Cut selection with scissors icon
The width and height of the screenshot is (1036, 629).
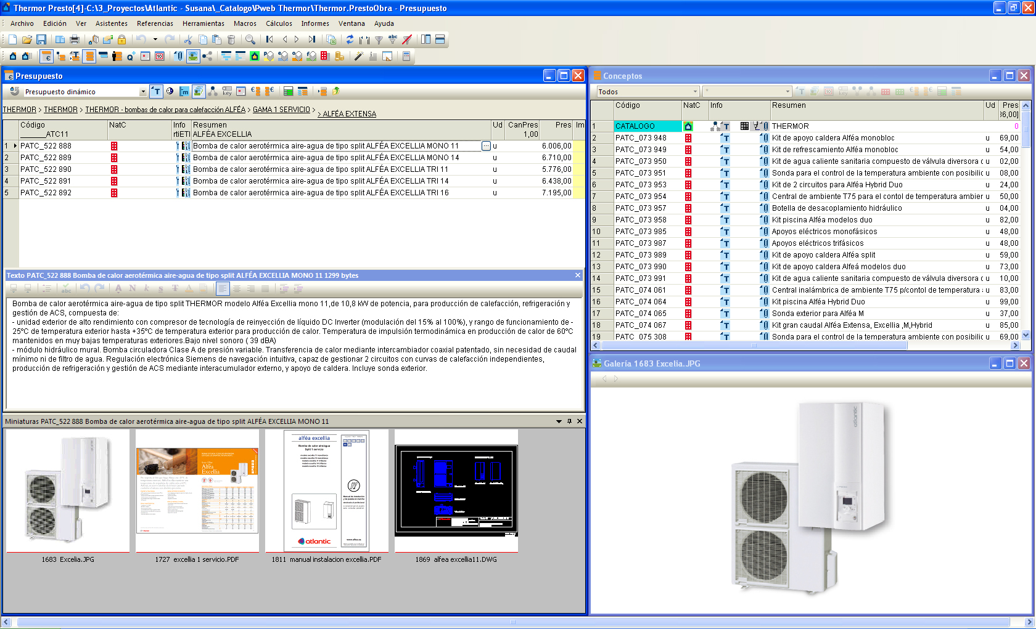188,39
